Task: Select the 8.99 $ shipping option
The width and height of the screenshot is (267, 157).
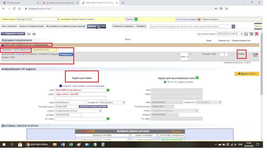Action: (104, 140)
